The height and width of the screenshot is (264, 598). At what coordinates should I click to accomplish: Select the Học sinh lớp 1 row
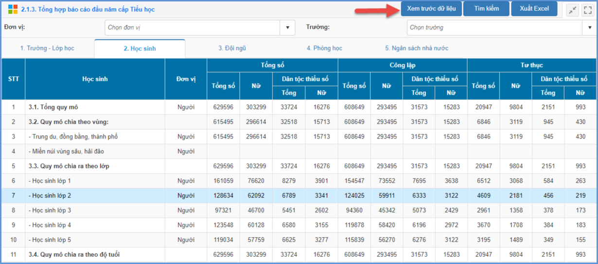point(50,181)
